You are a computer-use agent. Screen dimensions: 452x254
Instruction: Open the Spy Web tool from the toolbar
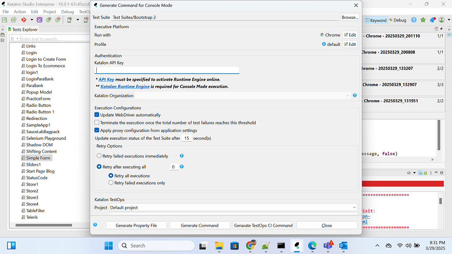point(48,20)
